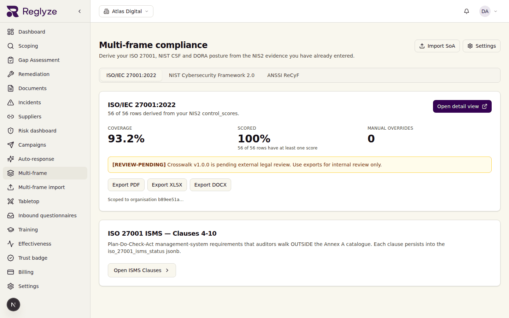Screen dimensions: 509x318
Task: Switch to the ANSSI ReCyF tab
Action: (283, 75)
